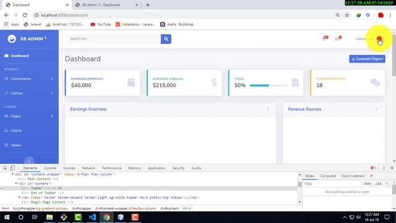Switch to the Sources tab in DevTools
The image size is (396, 223).
69,168
